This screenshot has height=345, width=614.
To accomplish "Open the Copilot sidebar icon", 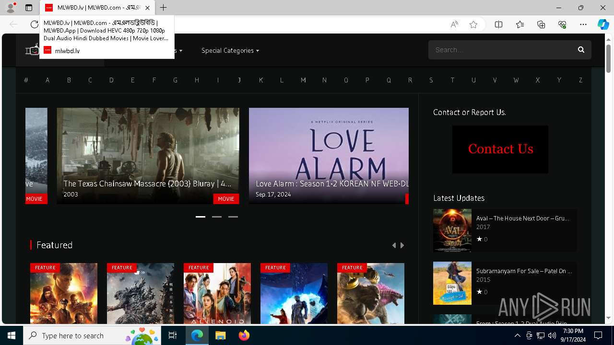I will [x=603, y=24].
